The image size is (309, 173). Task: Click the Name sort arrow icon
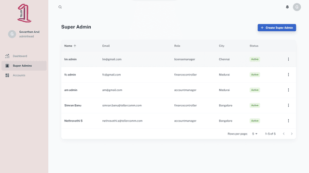pyautogui.click(x=75, y=46)
